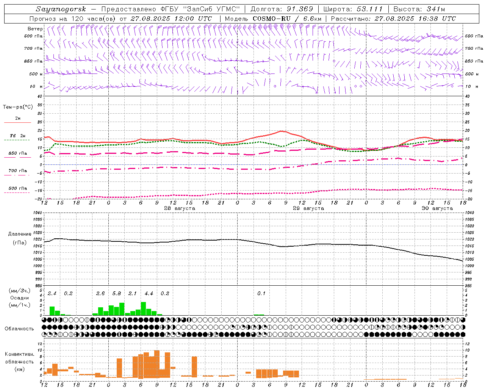
Task: Click the 2.4 precipitation total value
Action: (x=52, y=294)
